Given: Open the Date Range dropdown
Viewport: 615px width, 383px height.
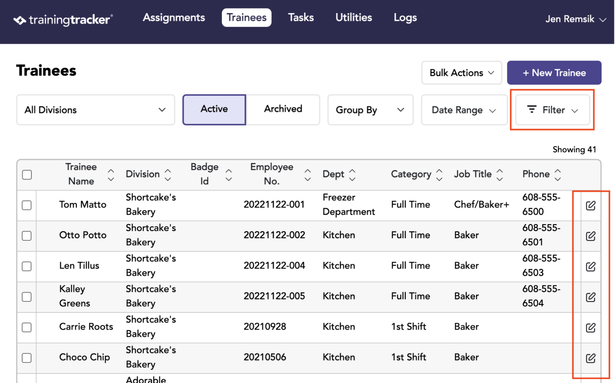Looking at the screenshot, I should point(464,110).
